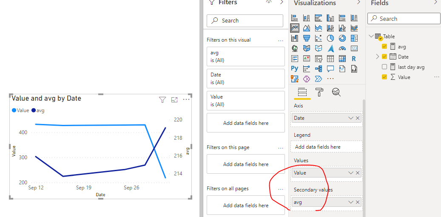Select the Q&A speech bubble visual

[x=330, y=68]
